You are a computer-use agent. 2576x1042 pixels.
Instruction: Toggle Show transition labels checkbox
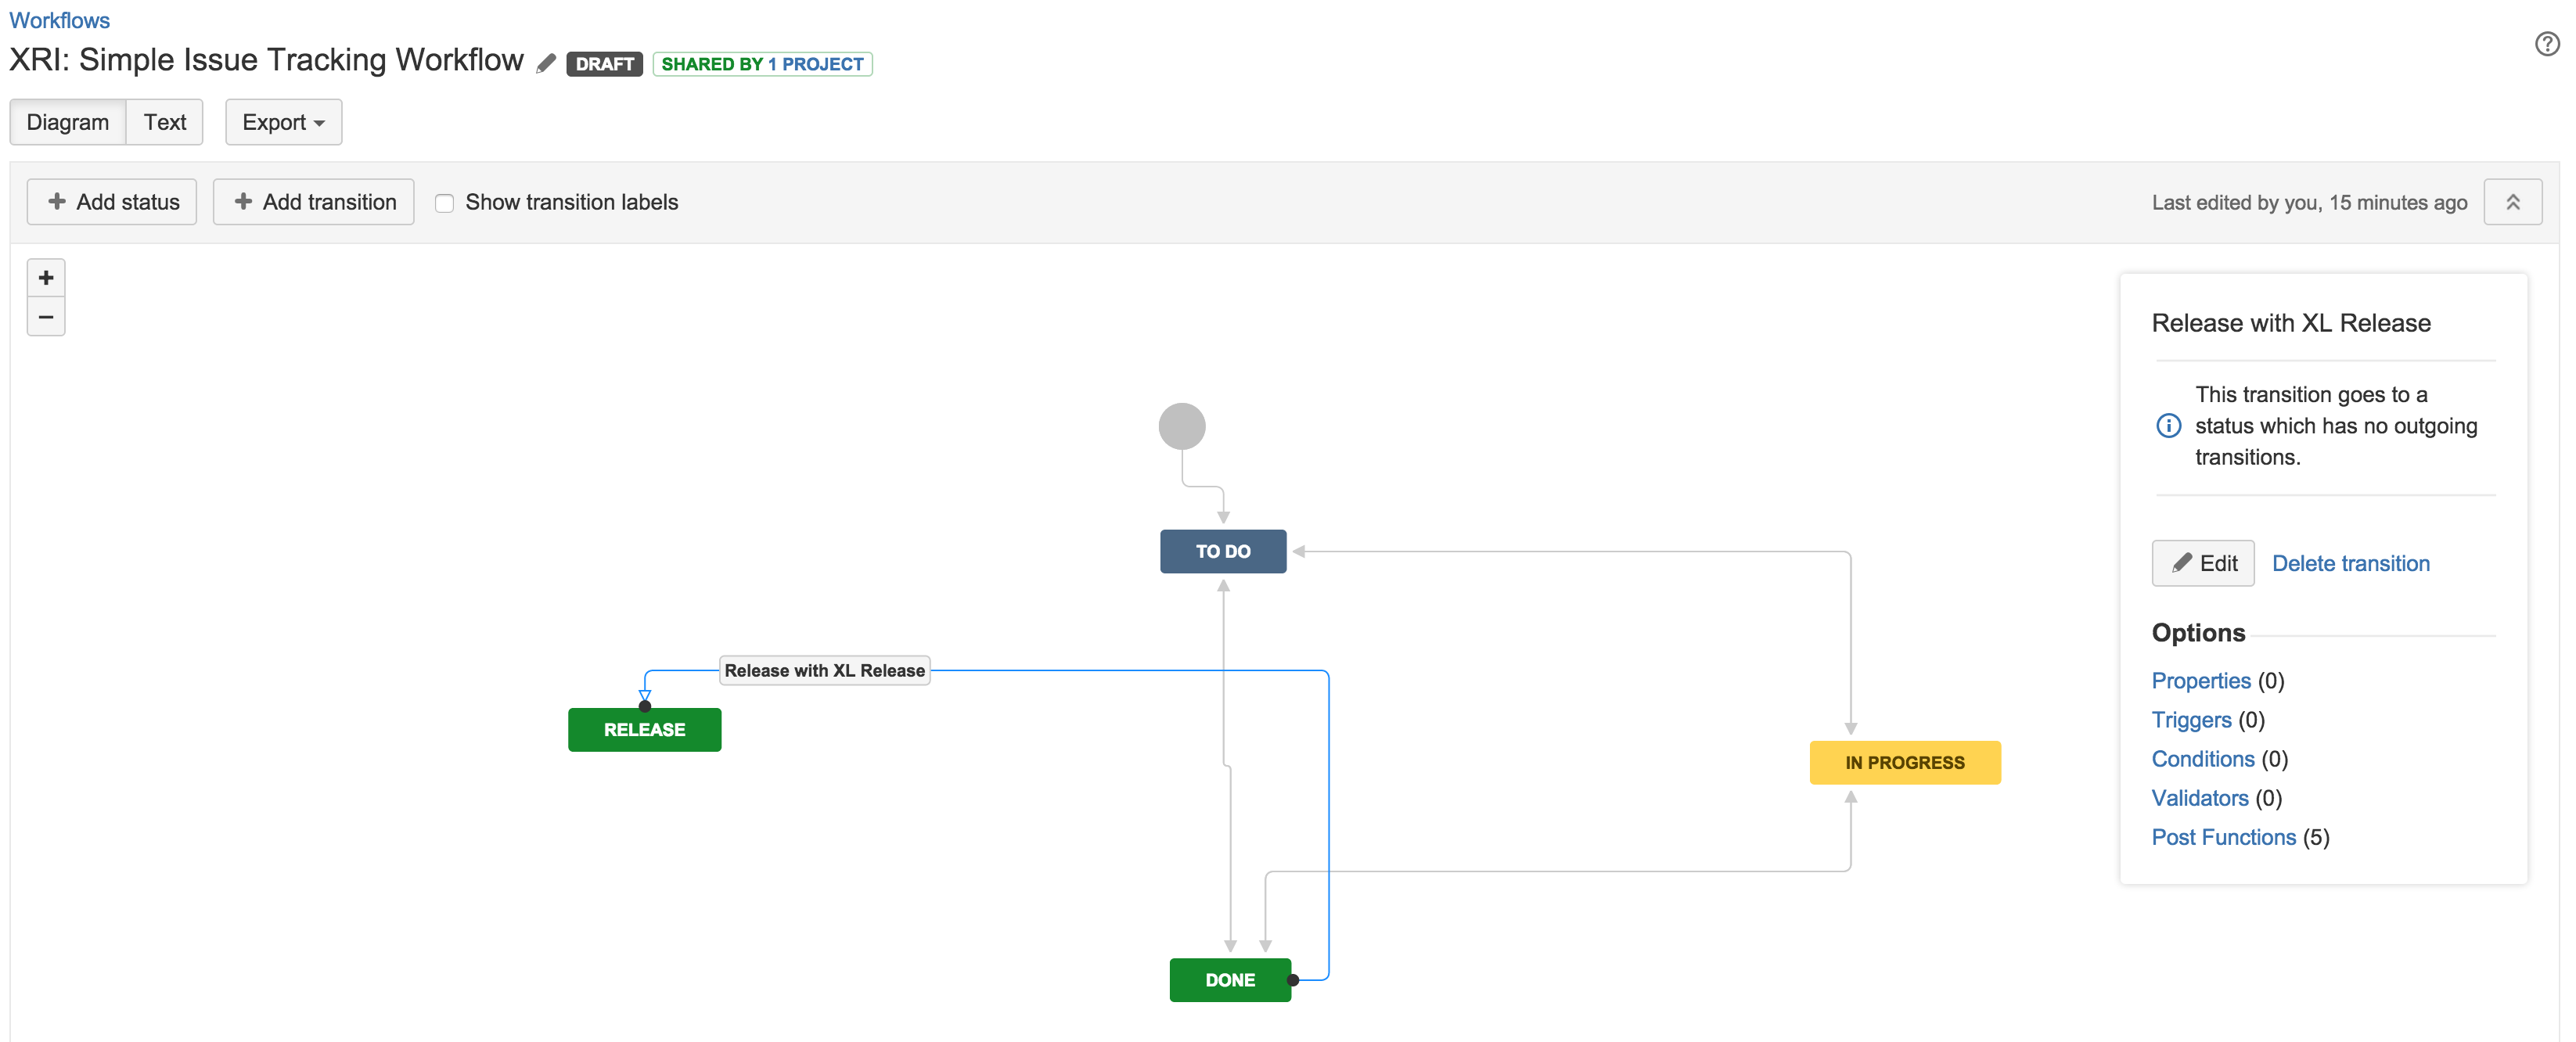444,202
